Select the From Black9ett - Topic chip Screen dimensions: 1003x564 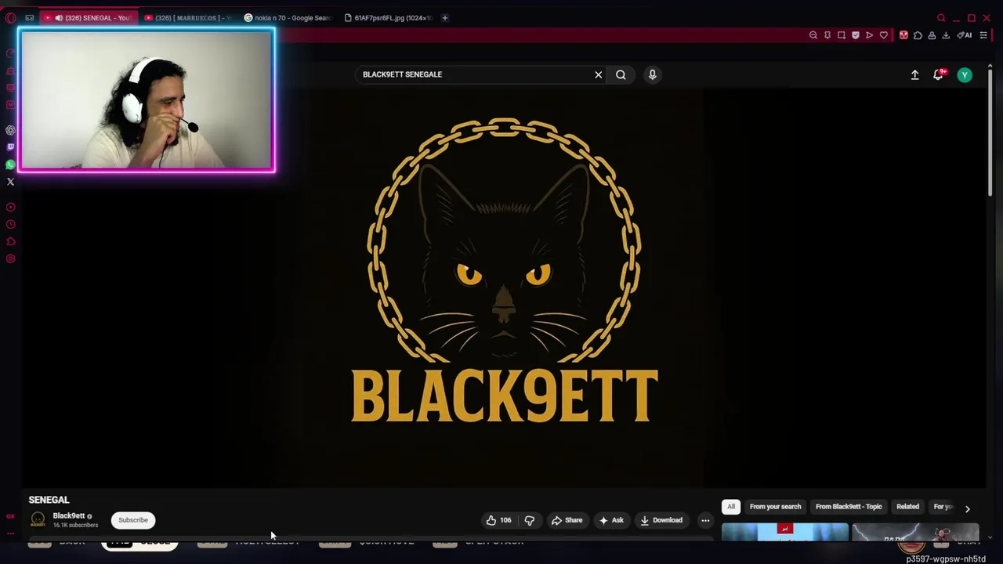pos(849,507)
